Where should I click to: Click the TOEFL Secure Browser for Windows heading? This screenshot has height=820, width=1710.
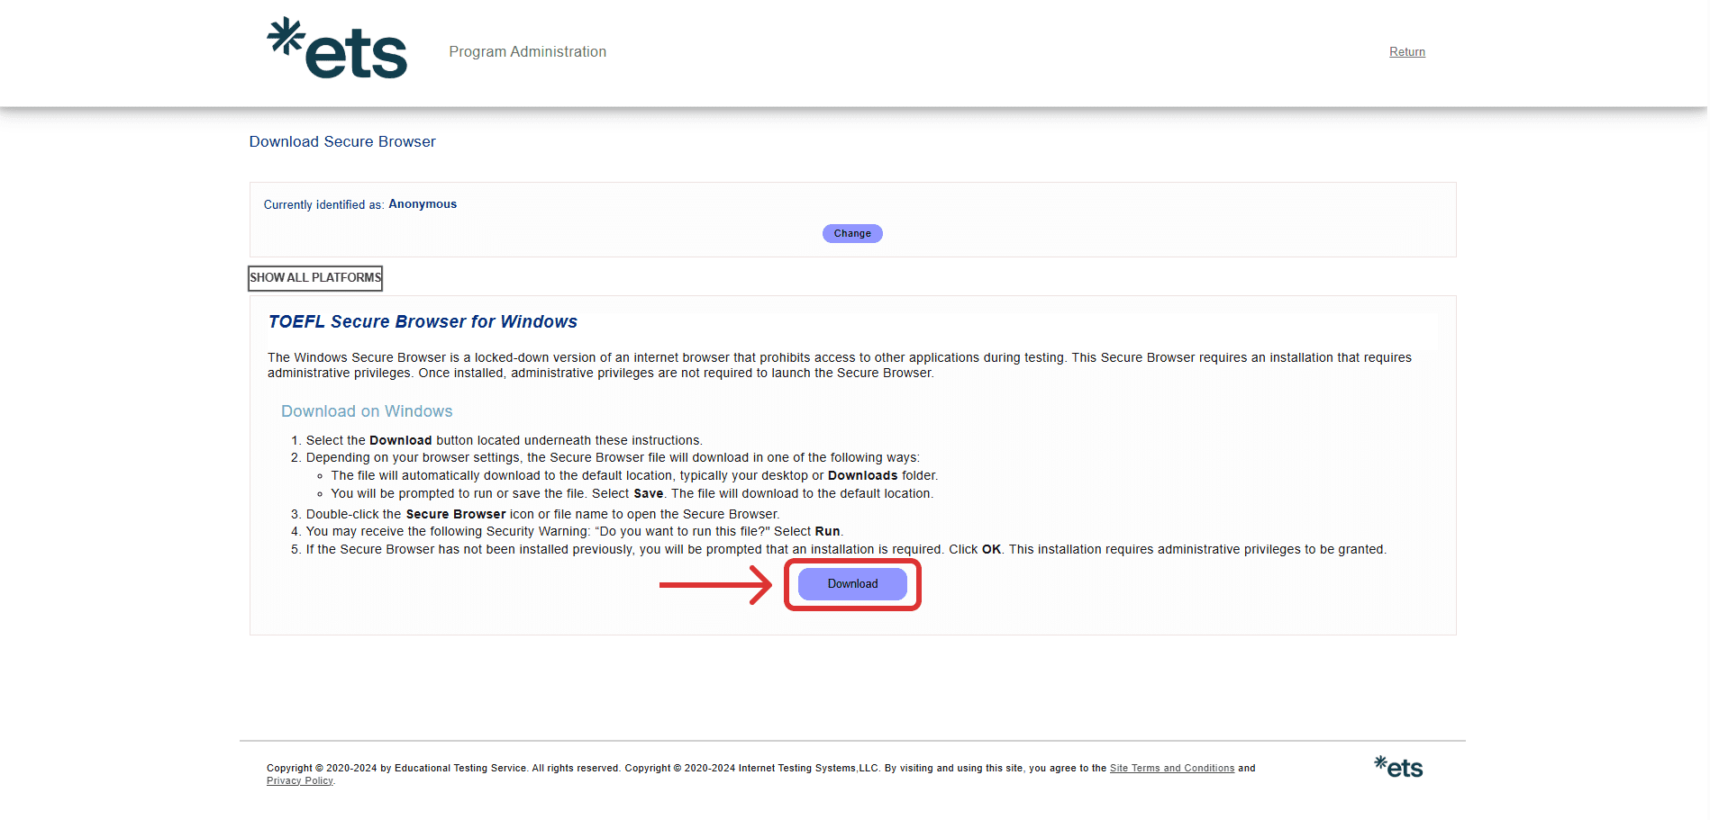[x=423, y=322]
